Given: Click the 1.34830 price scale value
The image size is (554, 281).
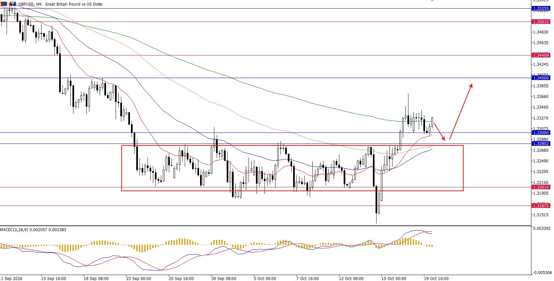Looking at the screenshot, I should coord(540,32).
